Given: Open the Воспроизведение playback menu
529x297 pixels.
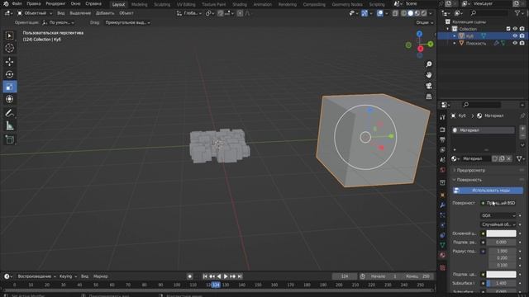Looking at the screenshot, I should [x=36, y=276].
